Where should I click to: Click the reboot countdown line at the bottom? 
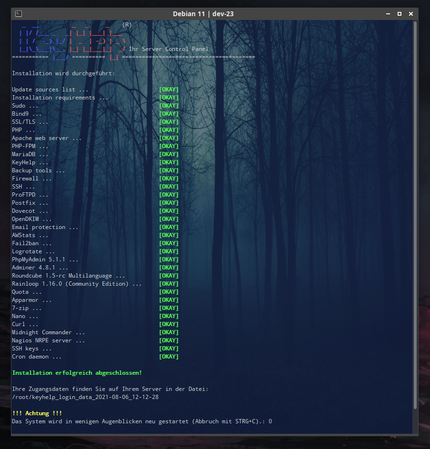(x=141, y=421)
